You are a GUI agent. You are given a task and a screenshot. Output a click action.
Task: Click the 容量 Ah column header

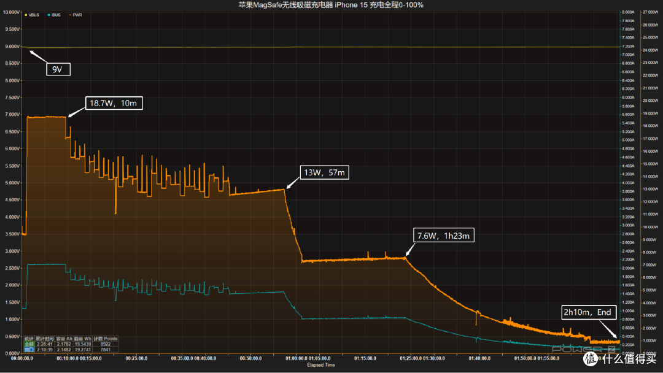click(64, 339)
